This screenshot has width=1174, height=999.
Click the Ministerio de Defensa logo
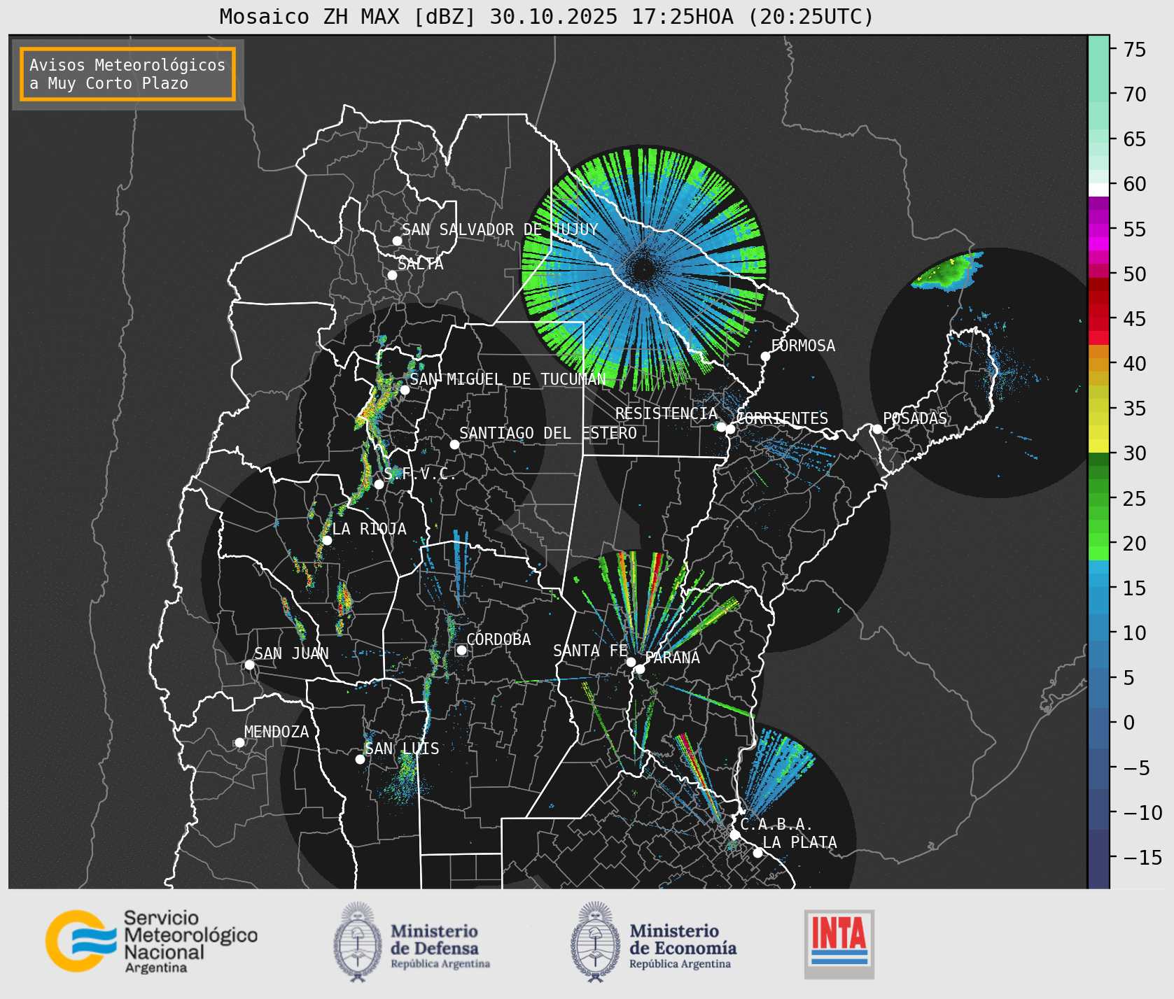tap(412, 942)
